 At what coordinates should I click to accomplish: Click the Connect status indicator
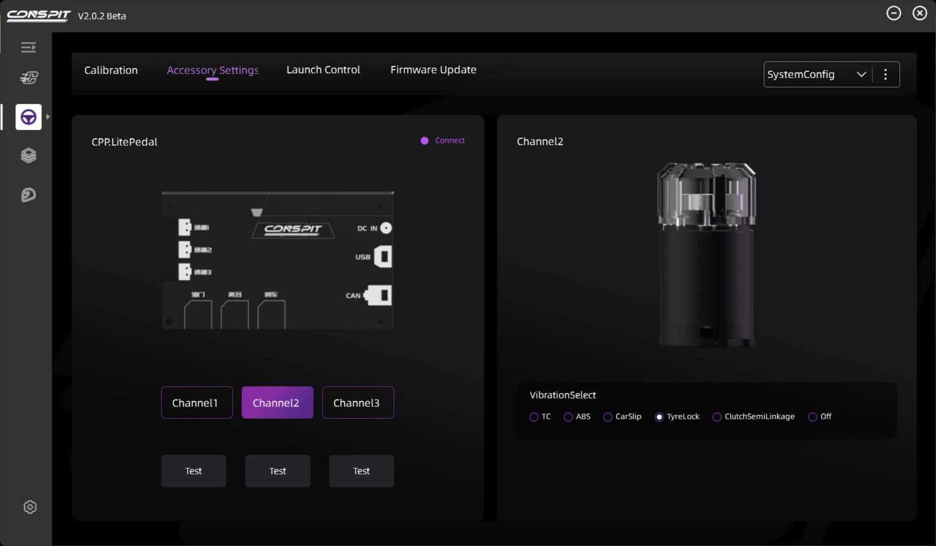coord(443,141)
